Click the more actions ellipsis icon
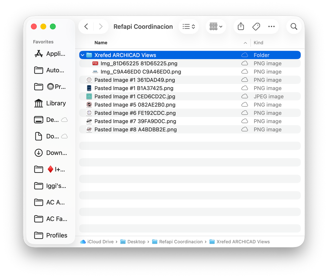328x278 pixels. pos(271,26)
